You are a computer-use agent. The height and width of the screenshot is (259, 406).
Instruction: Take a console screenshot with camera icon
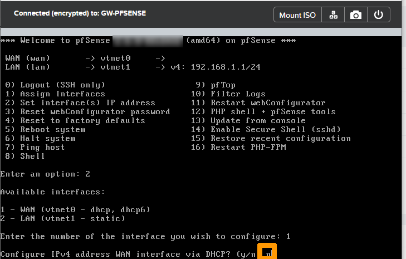tap(356, 15)
